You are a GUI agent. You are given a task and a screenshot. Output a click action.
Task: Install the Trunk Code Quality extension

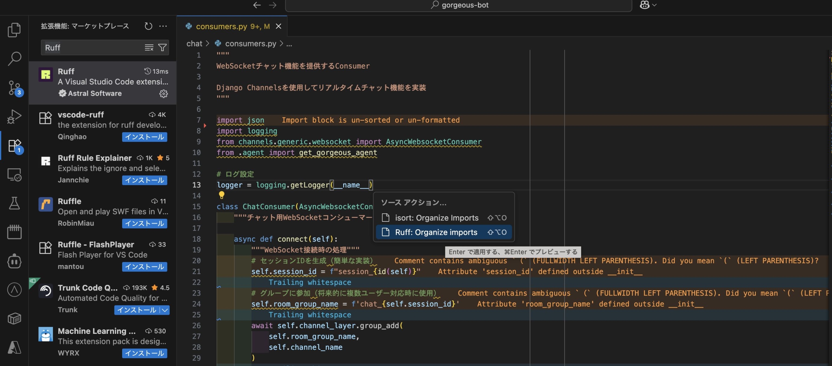(137, 310)
